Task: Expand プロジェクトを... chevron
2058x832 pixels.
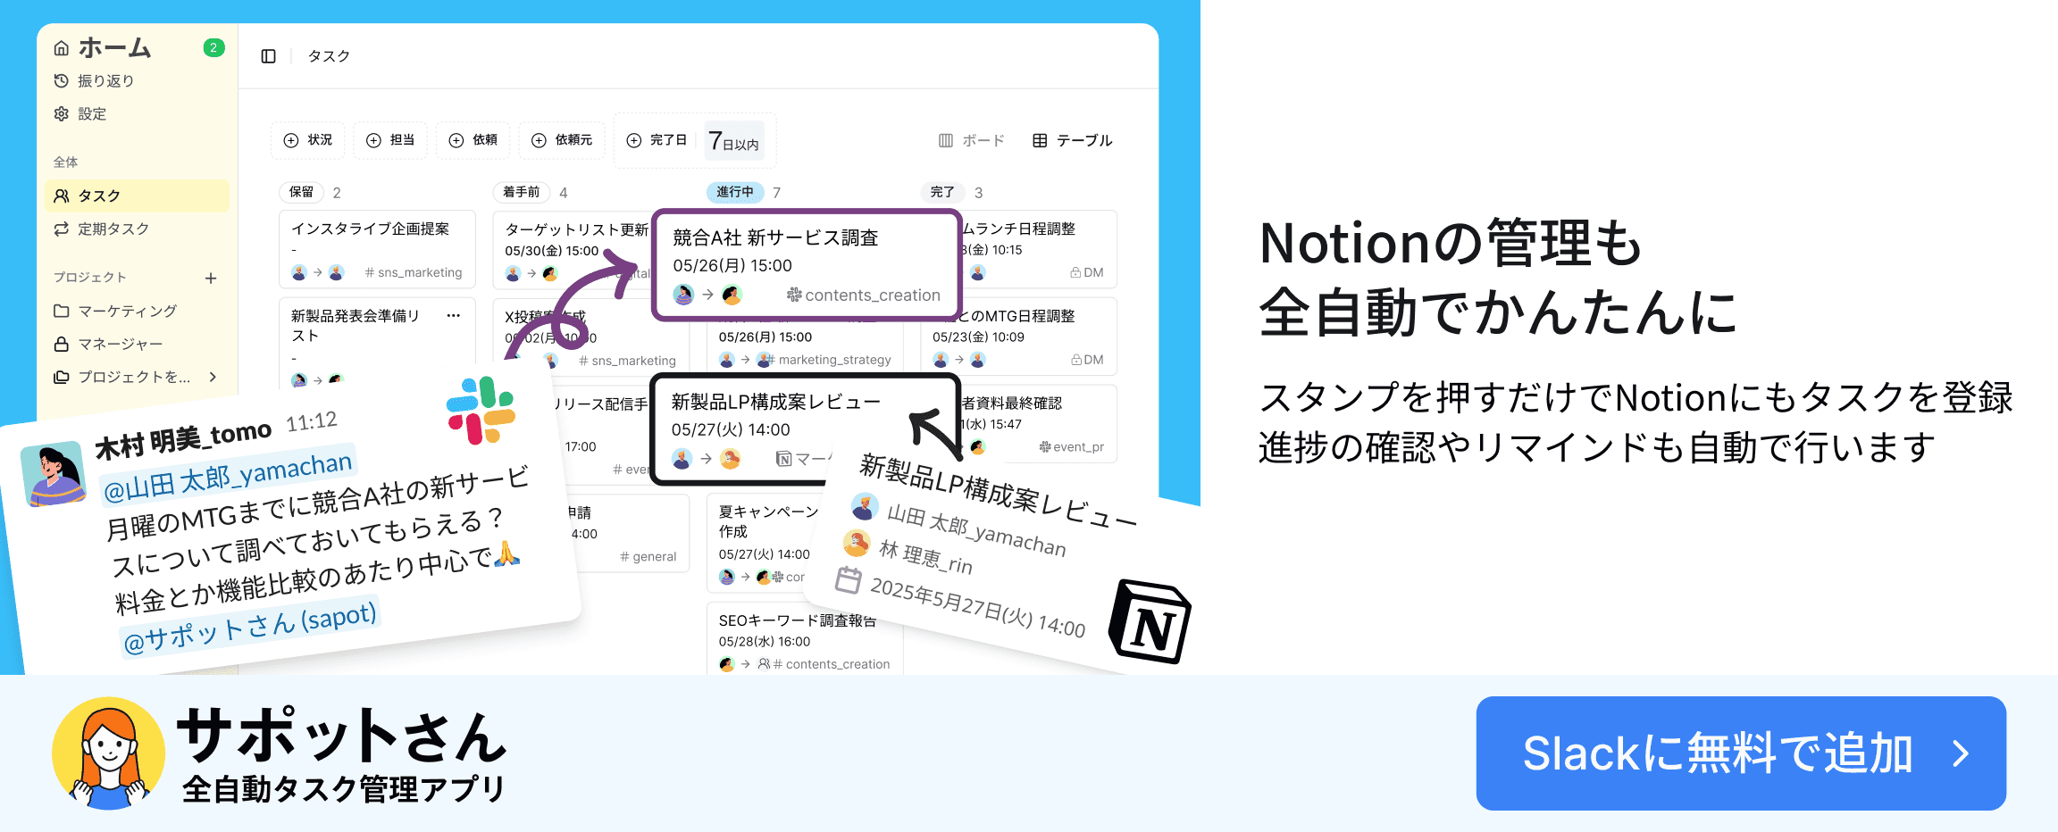Action: click(x=213, y=377)
